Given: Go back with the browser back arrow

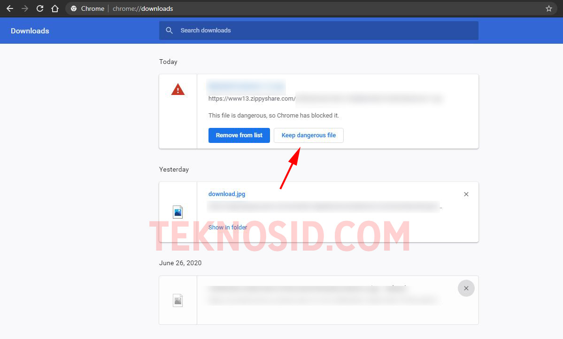Looking at the screenshot, I should click(x=10, y=8).
